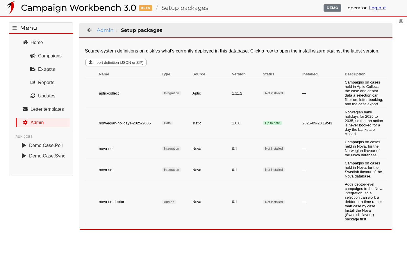Viewport: 407px width, 261px height.
Task: Open the Reports menu item
Action: tap(47, 82)
